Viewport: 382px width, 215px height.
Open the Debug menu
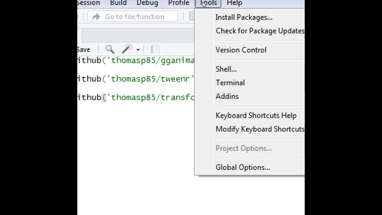[147, 3]
